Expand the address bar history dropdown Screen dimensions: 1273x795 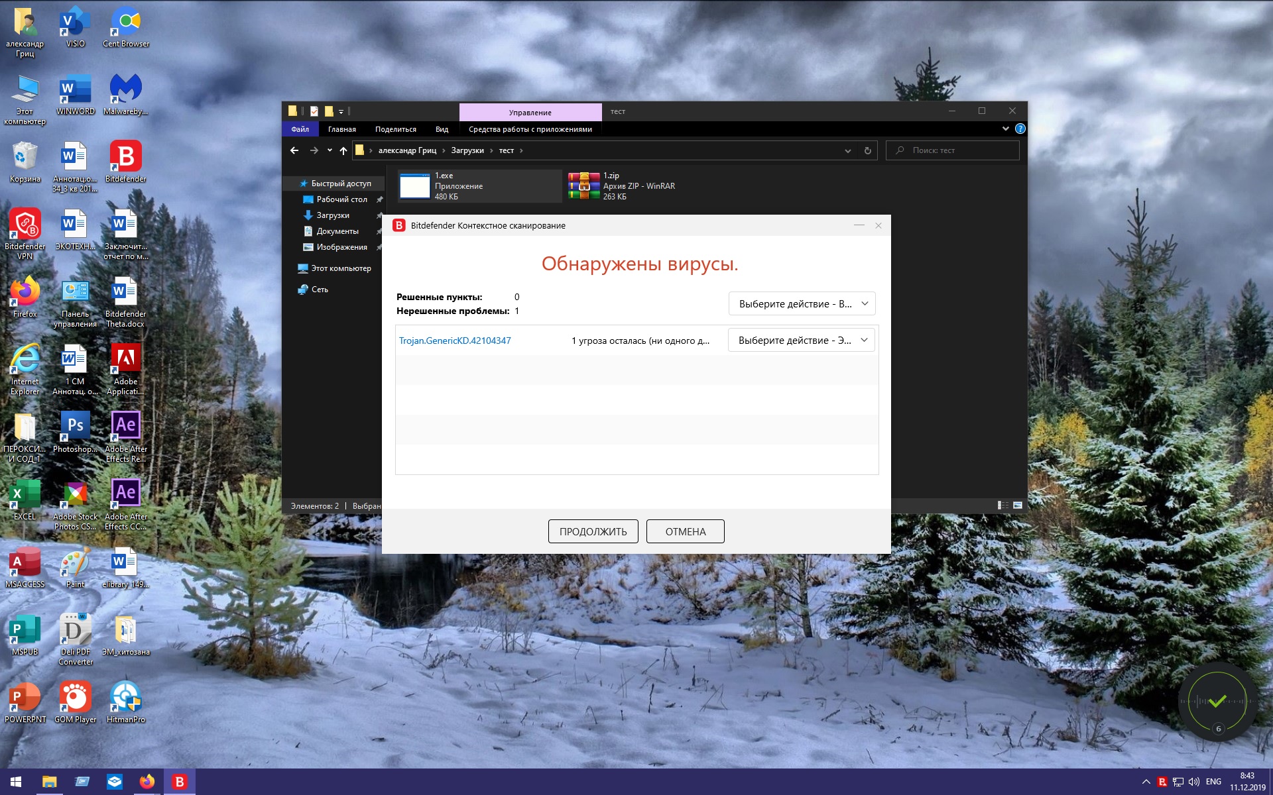[x=847, y=151]
